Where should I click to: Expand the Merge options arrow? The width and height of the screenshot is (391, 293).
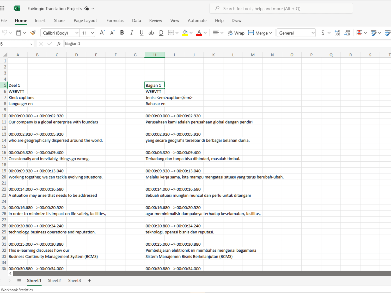[271, 33]
